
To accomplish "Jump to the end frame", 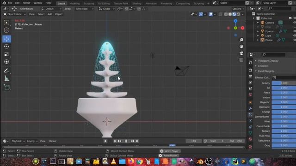I will click(x=137, y=141).
